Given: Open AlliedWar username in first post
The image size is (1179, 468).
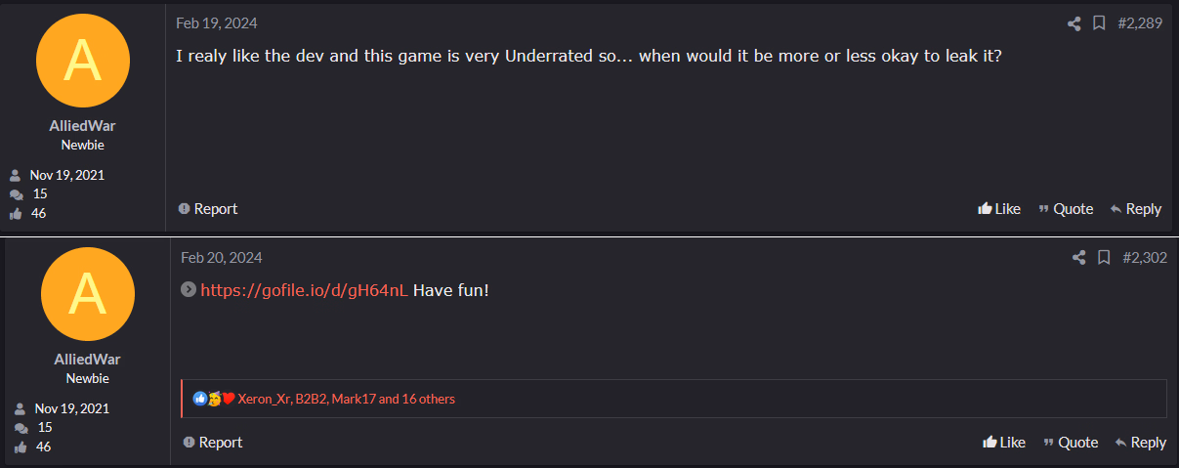Looking at the screenshot, I should point(82,125).
